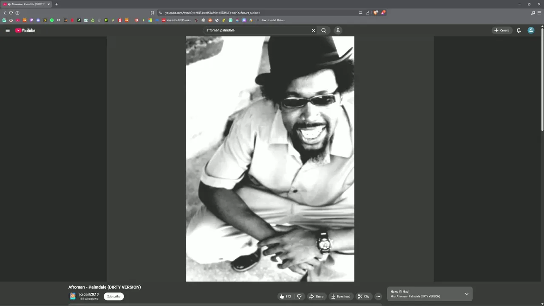Click the magnifier search button
The width and height of the screenshot is (544, 306).
point(324,30)
